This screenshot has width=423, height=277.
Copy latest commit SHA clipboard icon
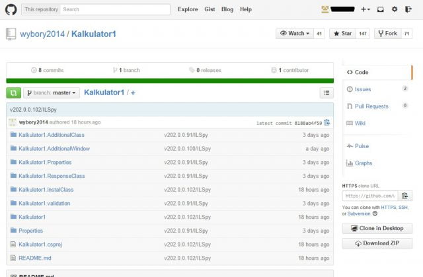pyautogui.click(x=327, y=122)
